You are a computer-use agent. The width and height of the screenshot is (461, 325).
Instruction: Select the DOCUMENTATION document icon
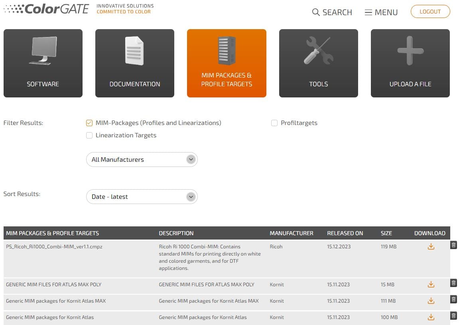(x=134, y=50)
